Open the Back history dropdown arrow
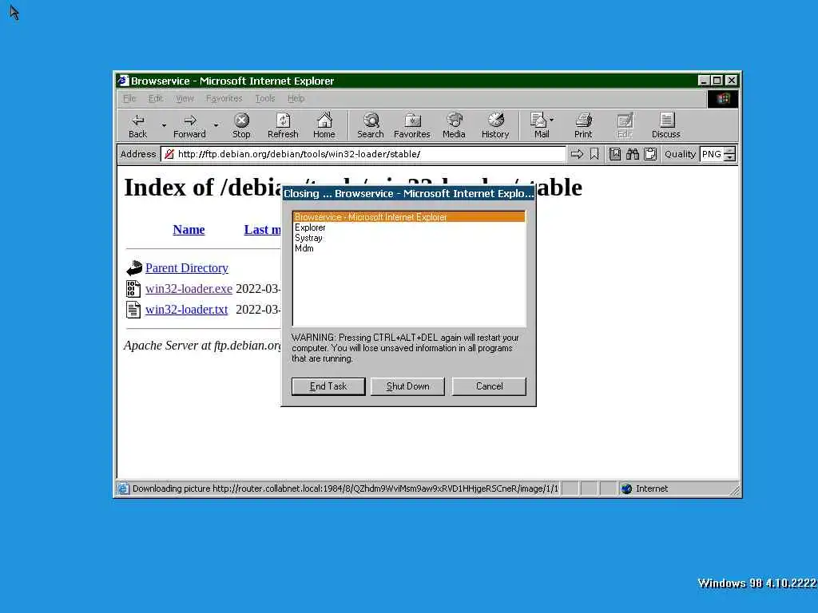 click(x=164, y=125)
